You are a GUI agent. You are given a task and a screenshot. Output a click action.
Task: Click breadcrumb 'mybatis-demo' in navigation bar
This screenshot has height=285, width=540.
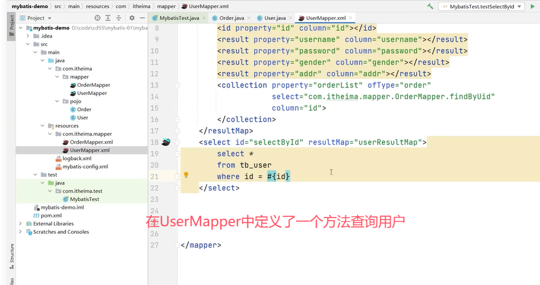tap(29, 6)
